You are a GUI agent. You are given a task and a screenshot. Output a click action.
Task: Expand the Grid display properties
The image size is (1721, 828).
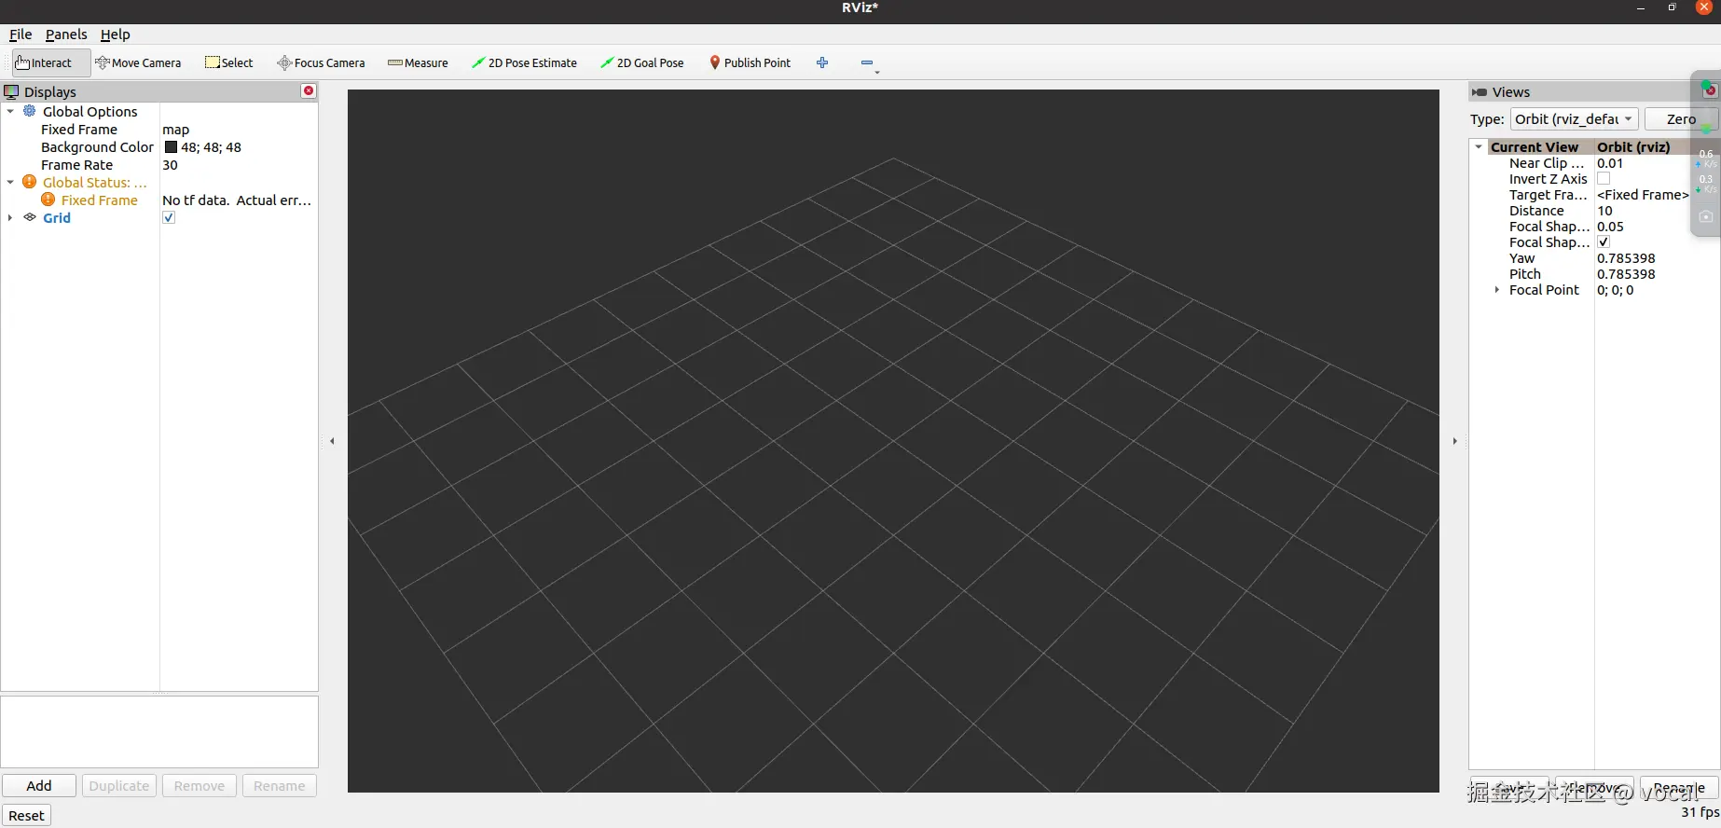click(10, 217)
